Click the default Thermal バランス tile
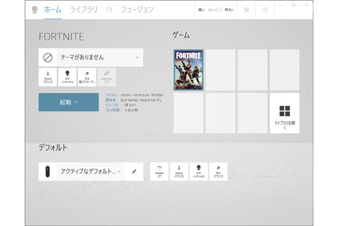This screenshot has height=226, width=338. [x=179, y=172]
